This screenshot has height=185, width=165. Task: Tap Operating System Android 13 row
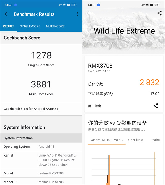click(41, 147)
